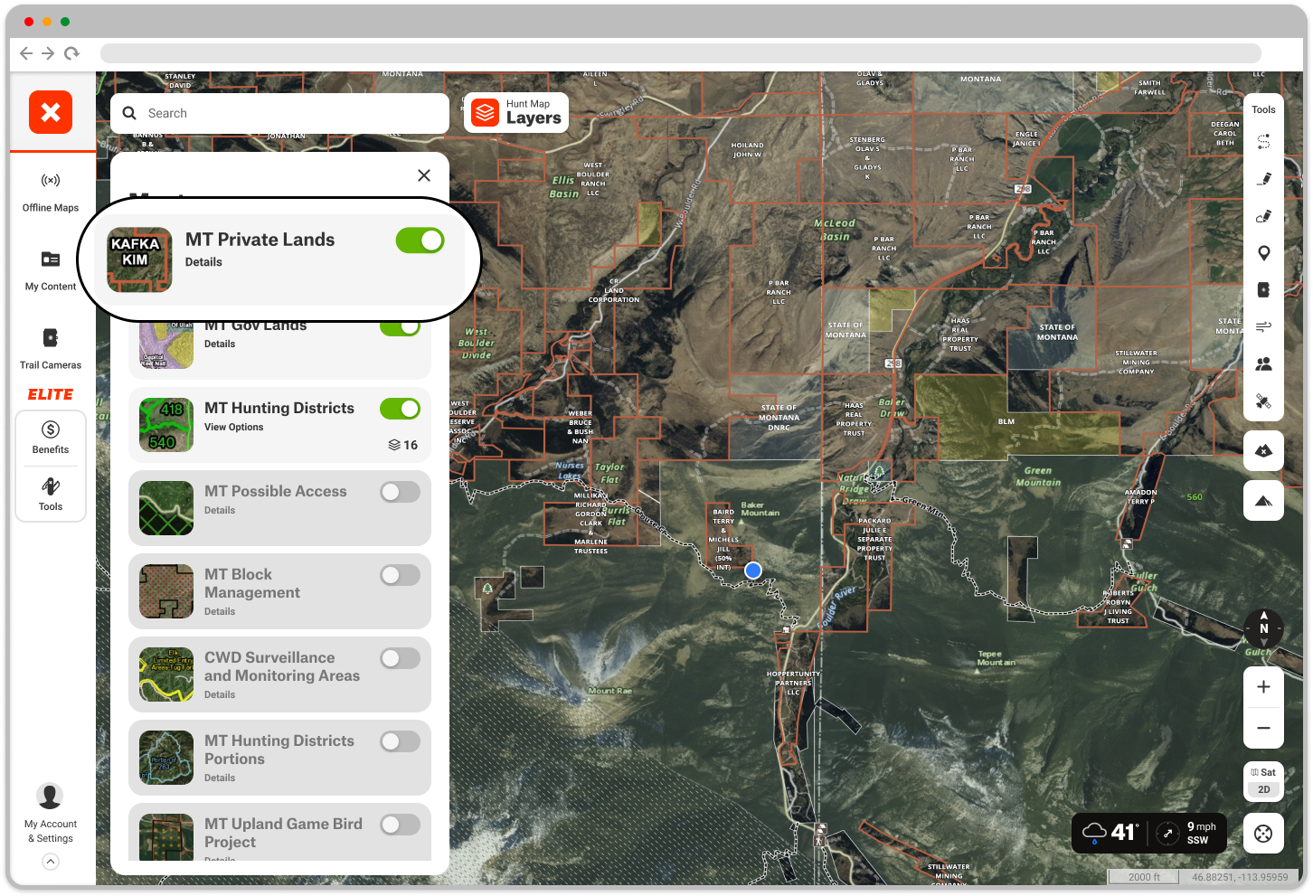Select the line drawing pencil tool
The width and height of the screenshot is (1313, 896).
click(1263, 179)
